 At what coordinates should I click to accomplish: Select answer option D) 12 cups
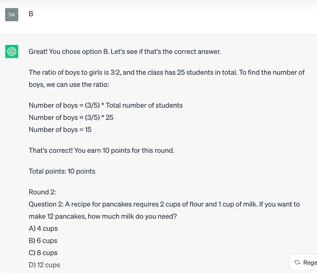[44, 265]
